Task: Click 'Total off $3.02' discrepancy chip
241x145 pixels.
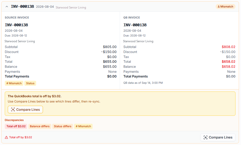Action: point(16,126)
